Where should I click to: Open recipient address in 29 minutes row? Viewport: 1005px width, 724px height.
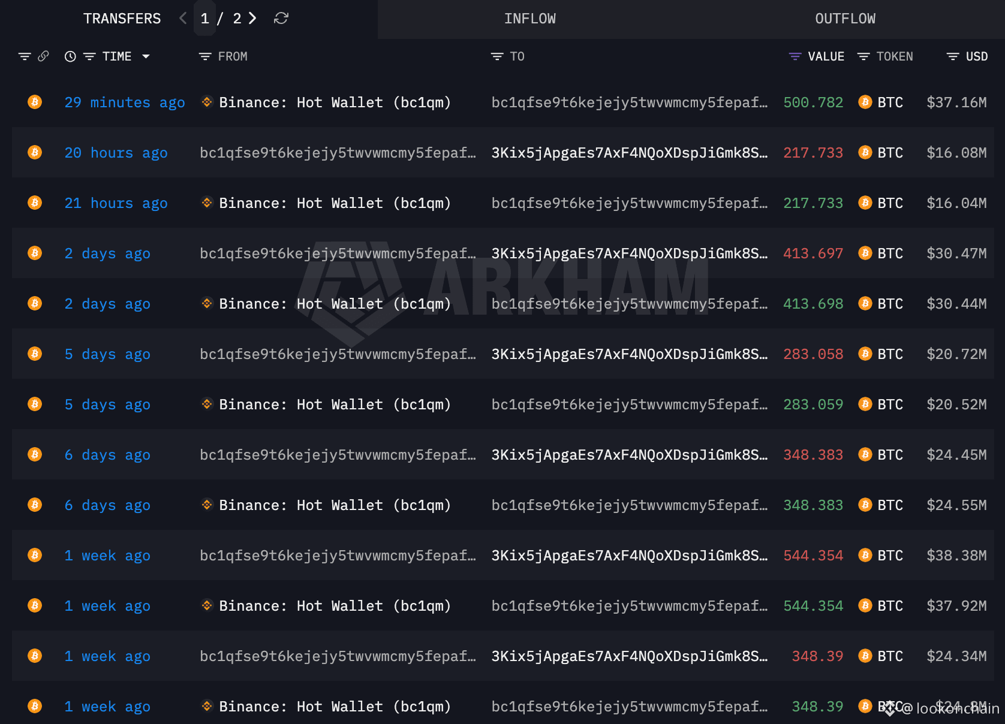[x=629, y=102]
